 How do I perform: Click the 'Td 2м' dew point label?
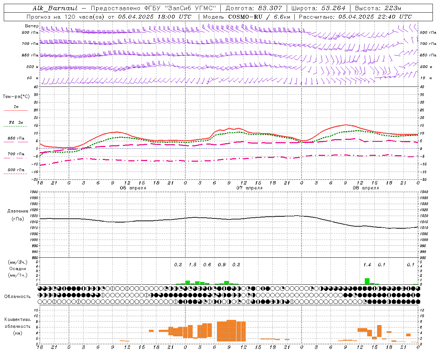pyautogui.click(x=16, y=122)
